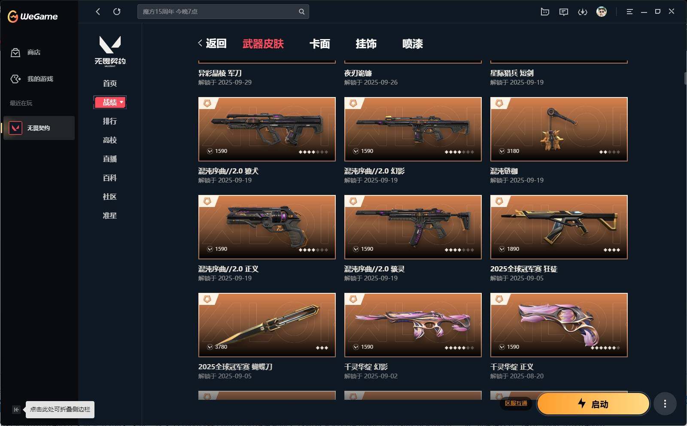Click the back arrow navigation icon

pos(98,12)
